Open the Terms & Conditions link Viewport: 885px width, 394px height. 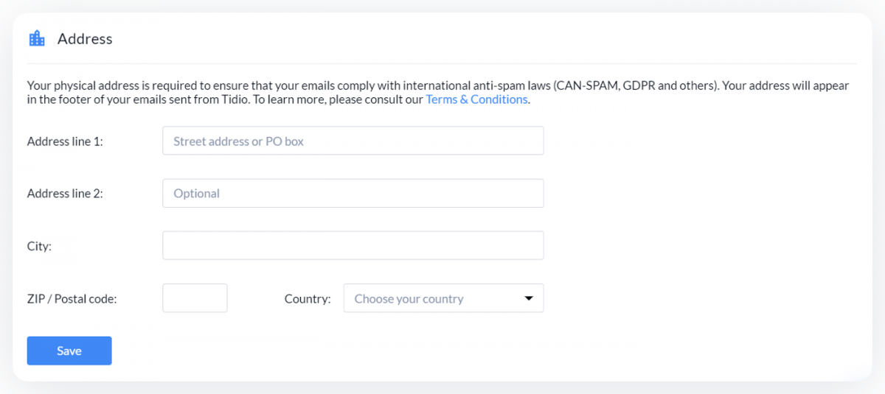[476, 99]
